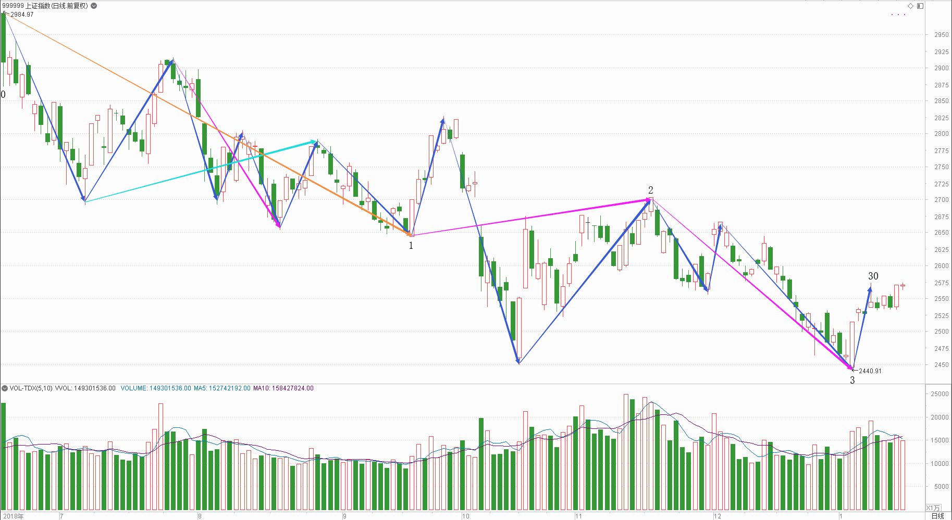Click the diamond icon at top right
The image size is (952, 520).
(x=911, y=6)
